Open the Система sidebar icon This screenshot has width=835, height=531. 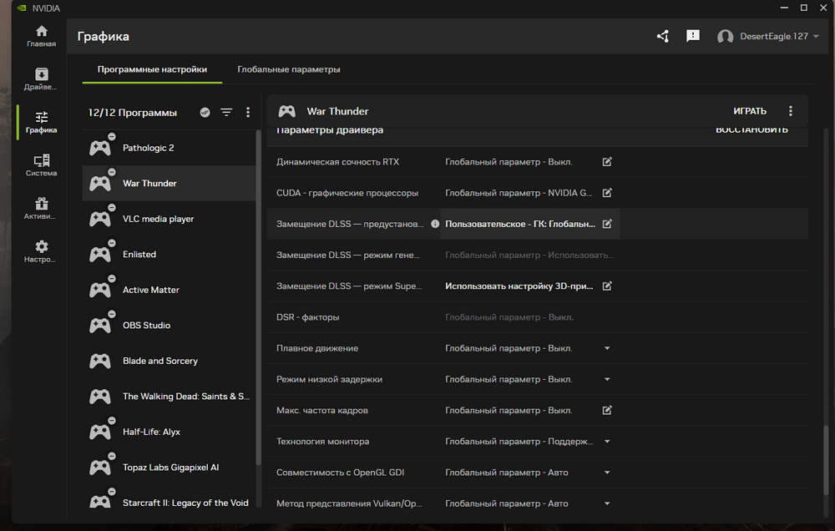point(42,165)
